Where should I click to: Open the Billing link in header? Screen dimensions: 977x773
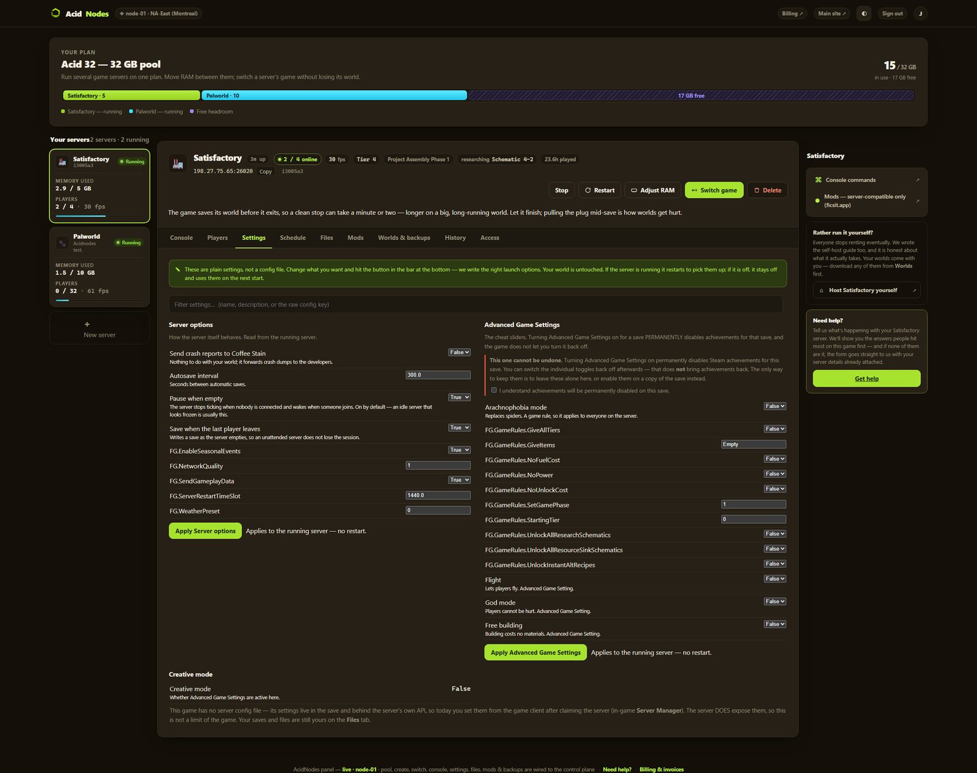(793, 13)
